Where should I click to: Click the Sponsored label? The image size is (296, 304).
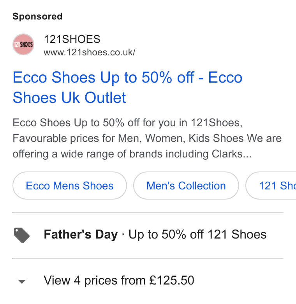tap(37, 16)
